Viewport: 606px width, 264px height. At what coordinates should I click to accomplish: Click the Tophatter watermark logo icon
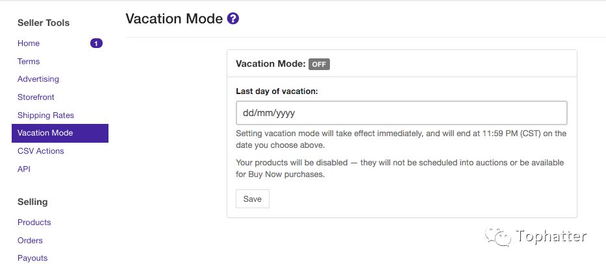(x=501, y=237)
